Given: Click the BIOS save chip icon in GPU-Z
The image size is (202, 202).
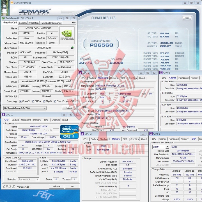Looking at the screenshot, I should (x=72, y=48).
